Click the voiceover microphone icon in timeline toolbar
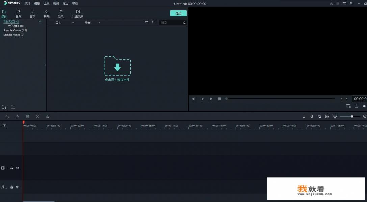367x202 pixels. 312,116
